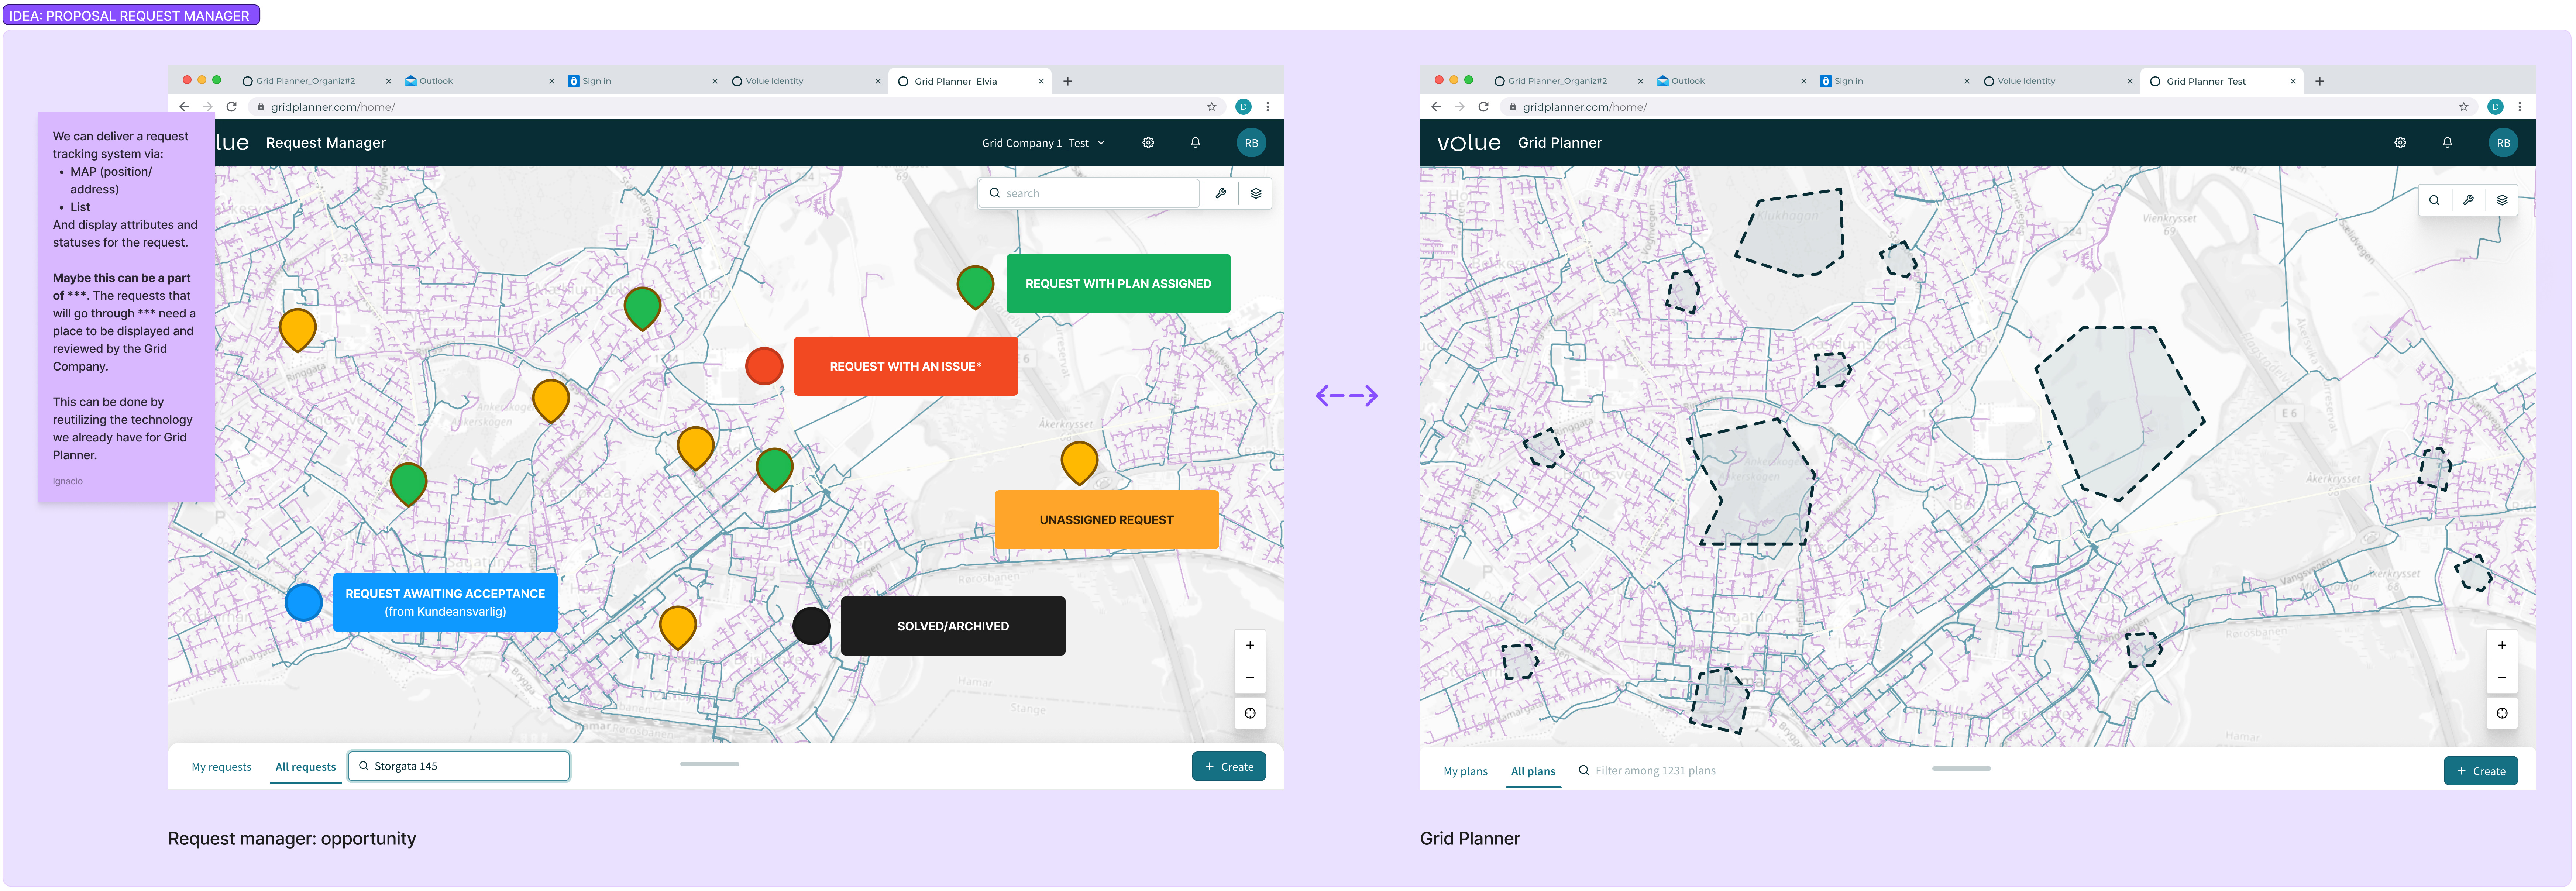2576x891 pixels.
Task: Locate me on Request Manager map
Action: click(1250, 713)
